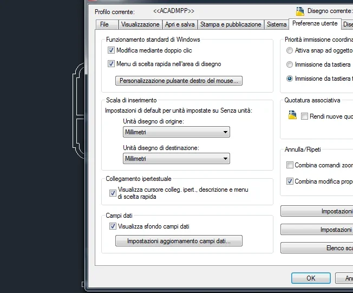Viewport: 353px width, 293px height.
Task: Toggle Visualizza cursore colleg. ipert. checkbox
Action: [113, 193]
